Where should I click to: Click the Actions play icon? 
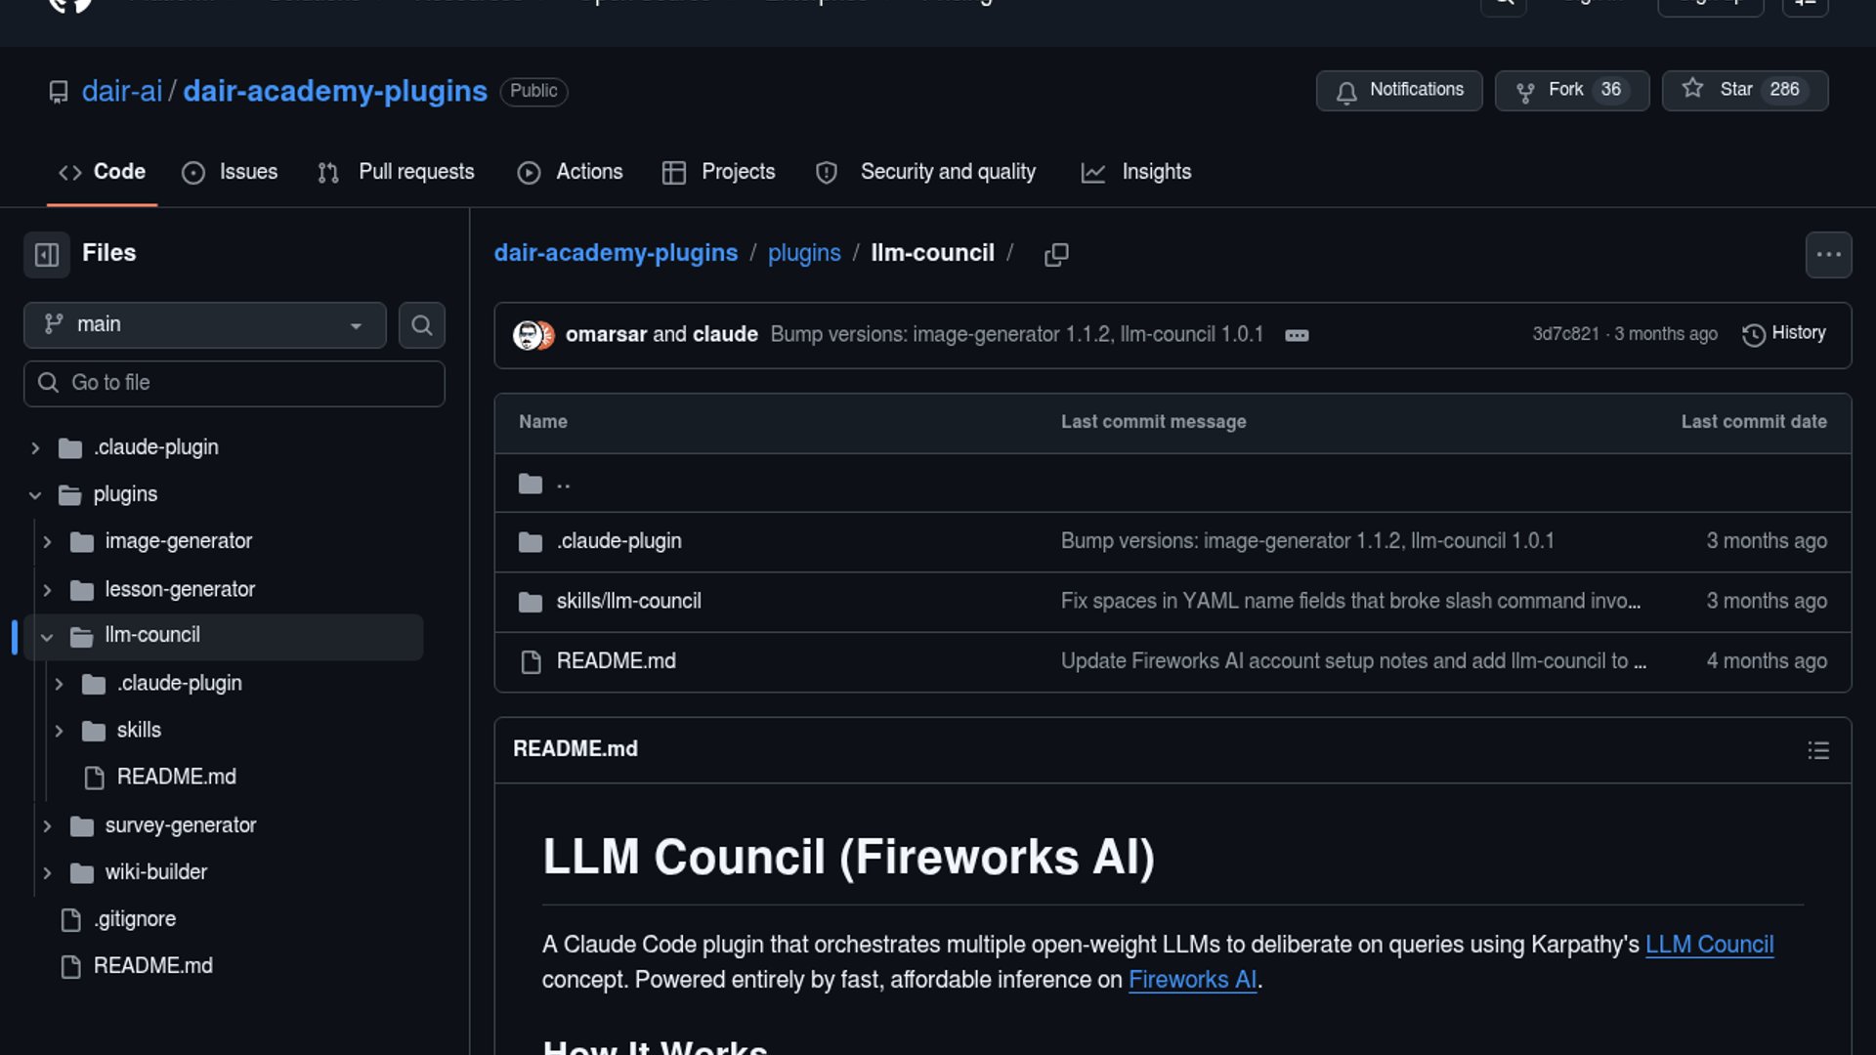click(x=529, y=173)
